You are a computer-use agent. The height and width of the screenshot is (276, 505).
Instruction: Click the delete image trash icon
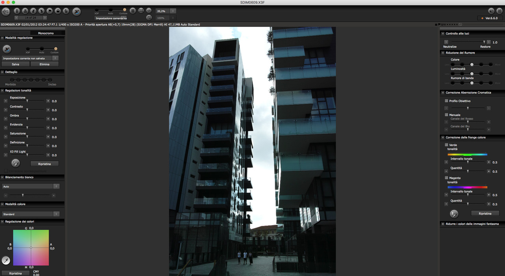(x=66, y=11)
